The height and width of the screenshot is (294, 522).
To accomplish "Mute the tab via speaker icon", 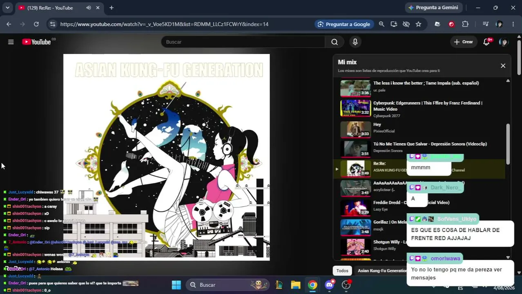I will pyautogui.click(x=89, y=8).
